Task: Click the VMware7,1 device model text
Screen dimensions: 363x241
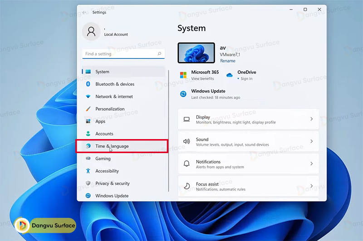Action: tap(230, 54)
